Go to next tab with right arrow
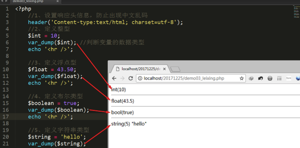Image resolution: width=300 pixels, height=148 pixels. (6, 1)
